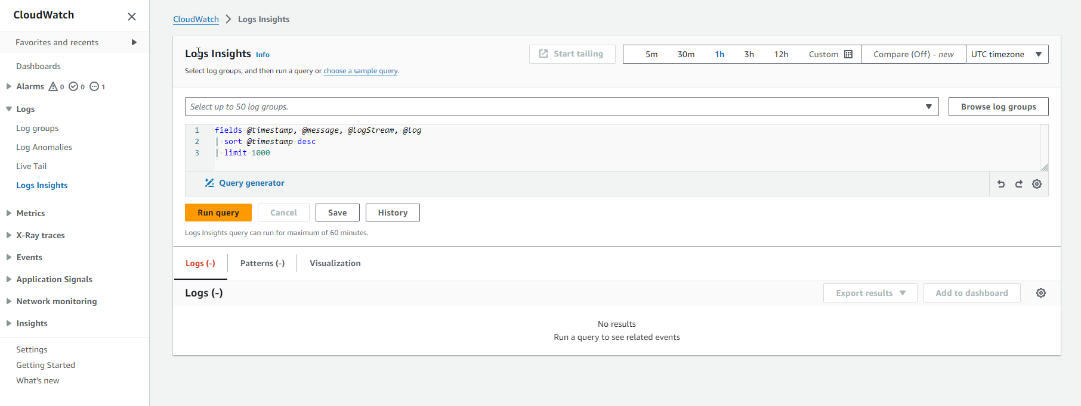Expand the Metrics section

point(9,213)
